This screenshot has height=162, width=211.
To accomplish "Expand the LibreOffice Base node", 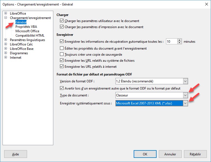I will [x=6, y=49].
